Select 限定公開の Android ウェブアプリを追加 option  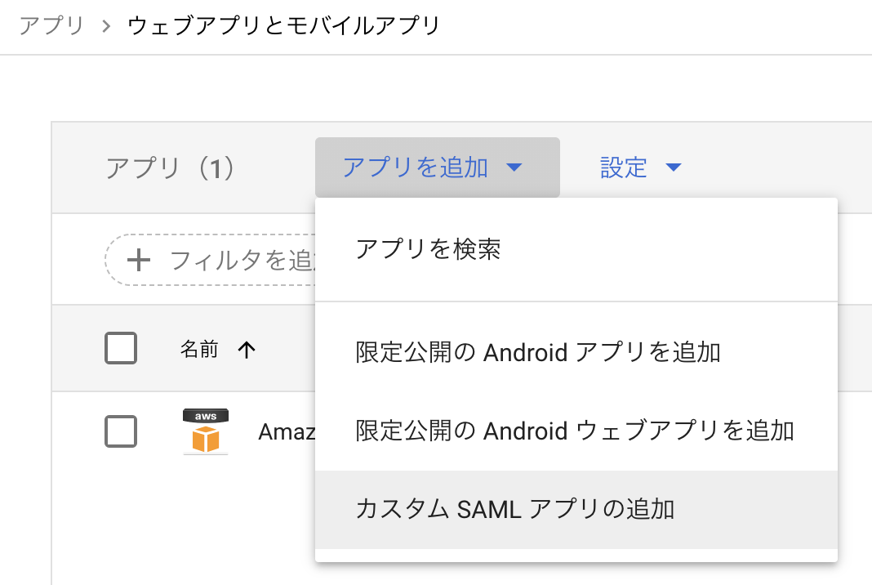[574, 431]
